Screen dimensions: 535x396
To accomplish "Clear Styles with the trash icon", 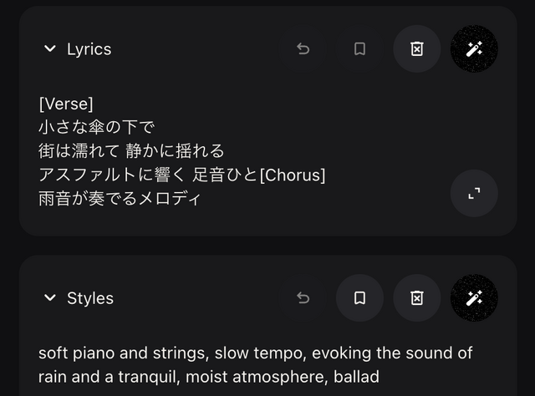I will coord(416,298).
